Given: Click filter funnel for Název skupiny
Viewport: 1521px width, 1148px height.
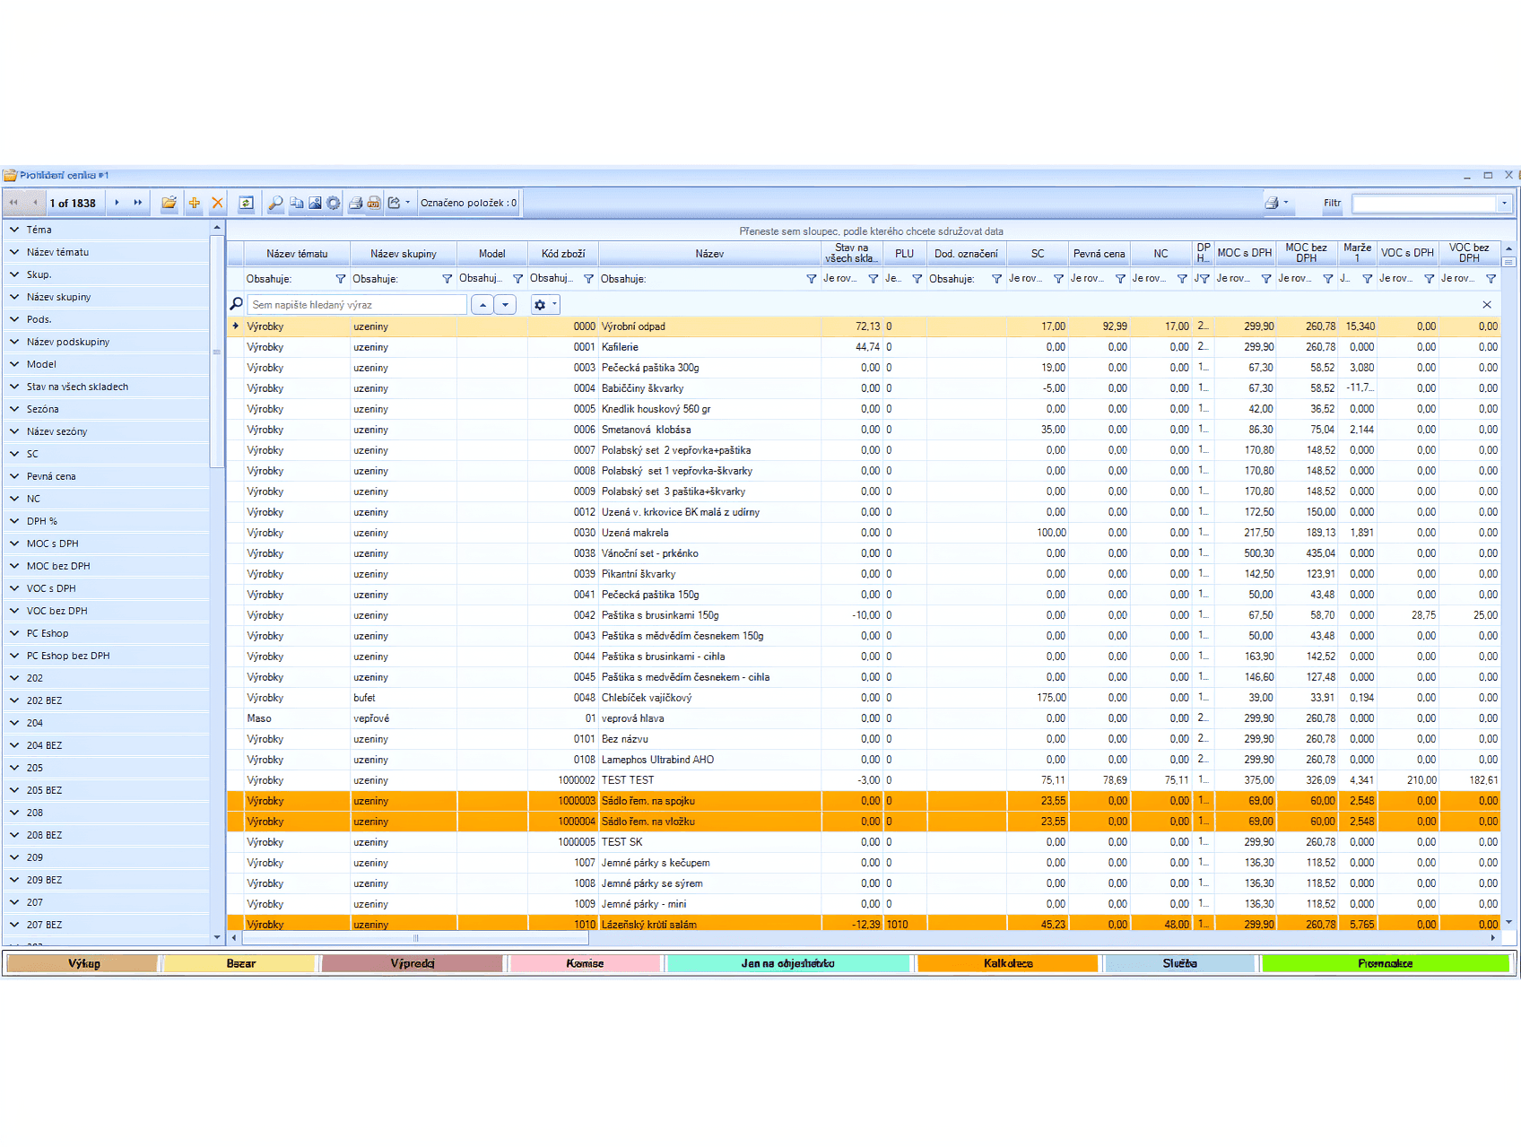Looking at the screenshot, I should 448,279.
